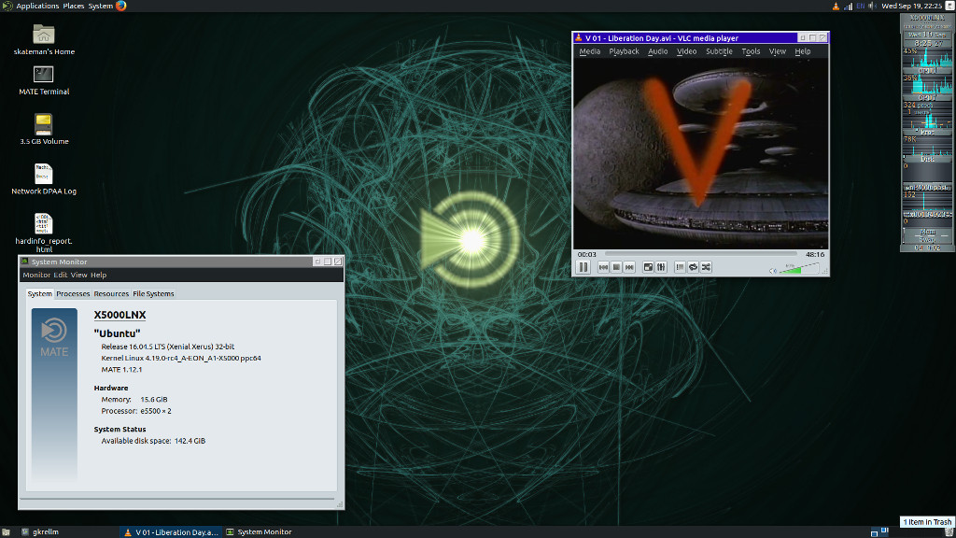Open the VLC View menu
956x538 pixels.
[778, 51]
